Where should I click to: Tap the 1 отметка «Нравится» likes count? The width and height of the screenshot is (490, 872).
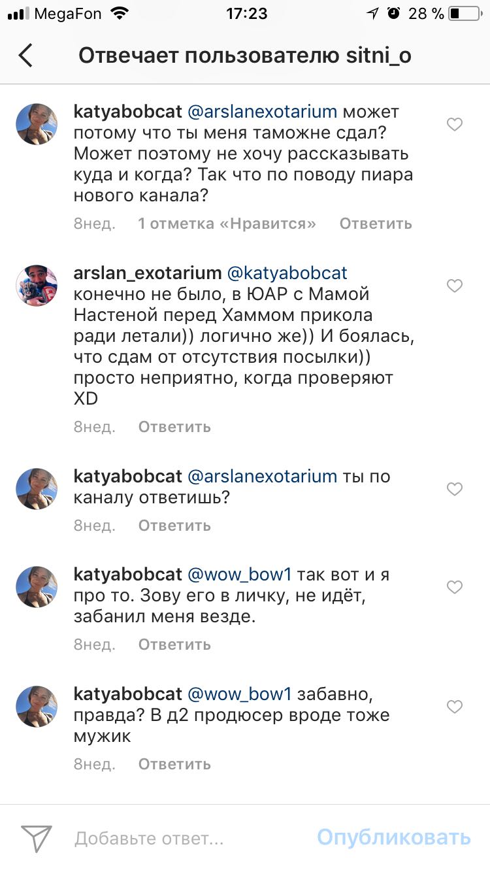[x=227, y=224]
